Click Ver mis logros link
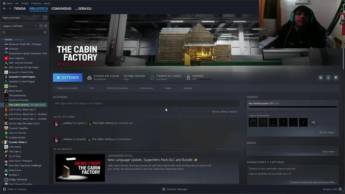Viewport: 345px width, 194px height. click(327, 132)
